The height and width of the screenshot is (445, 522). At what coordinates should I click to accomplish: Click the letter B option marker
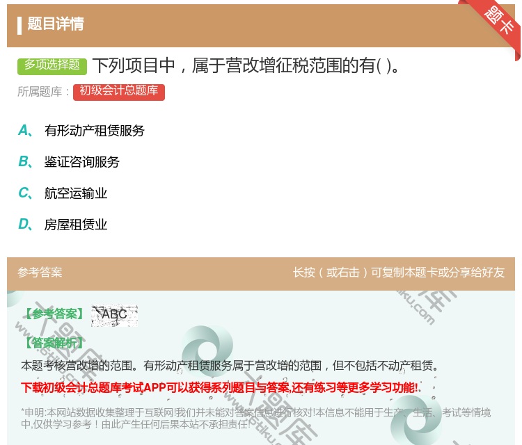(x=25, y=161)
